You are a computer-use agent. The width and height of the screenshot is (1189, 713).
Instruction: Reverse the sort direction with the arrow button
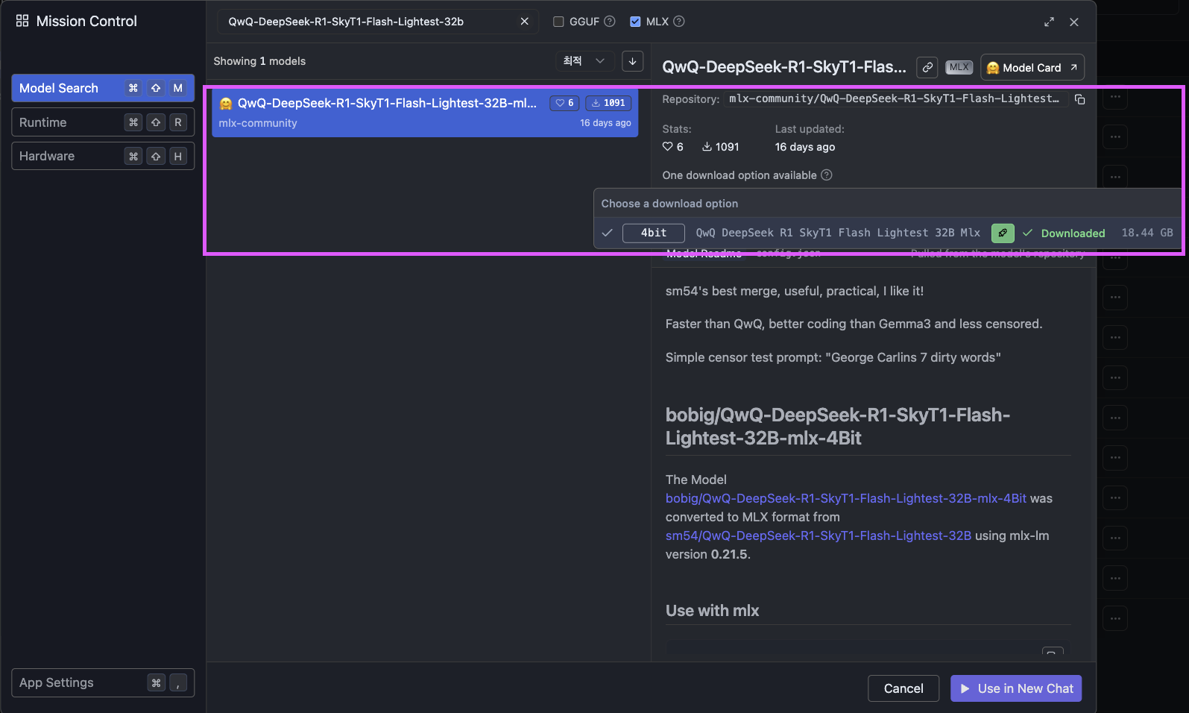coord(632,61)
